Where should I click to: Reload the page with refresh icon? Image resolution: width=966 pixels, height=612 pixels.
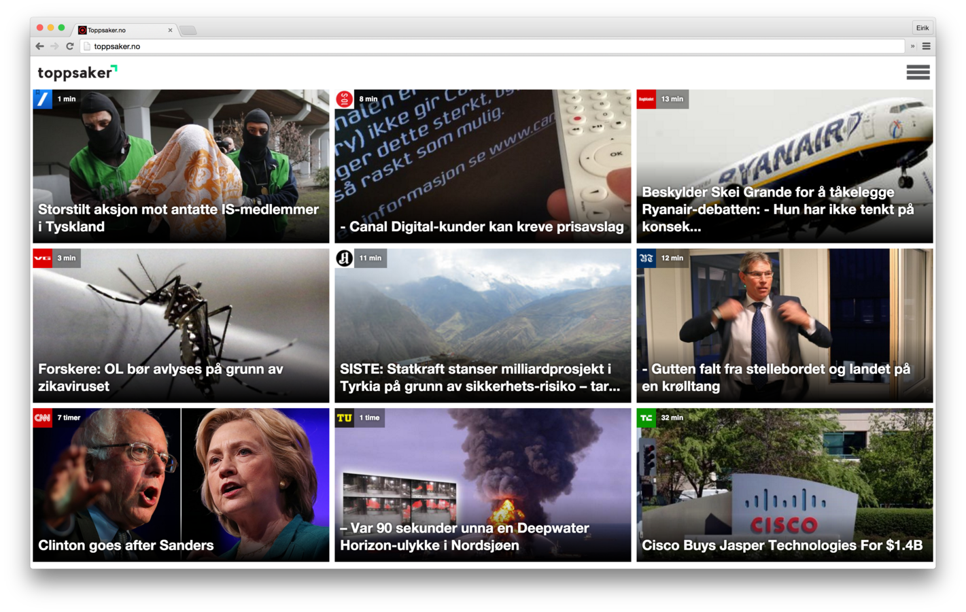tap(69, 46)
